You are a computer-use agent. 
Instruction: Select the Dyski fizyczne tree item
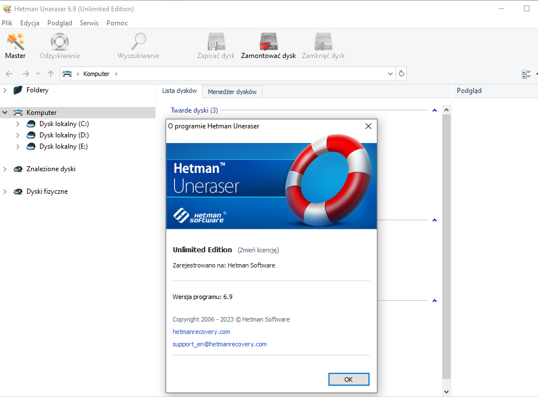[x=47, y=191]
